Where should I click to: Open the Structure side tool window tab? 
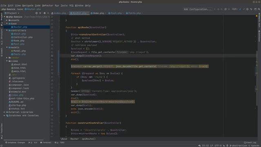point(2,37)
